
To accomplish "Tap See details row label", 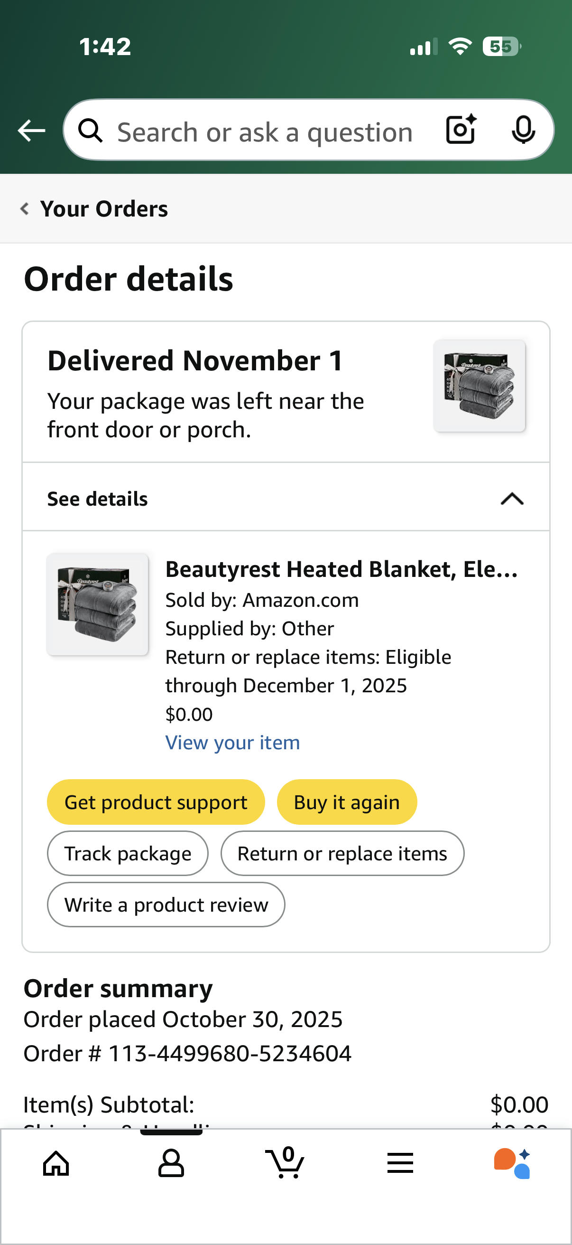I will tap(98, 499).
